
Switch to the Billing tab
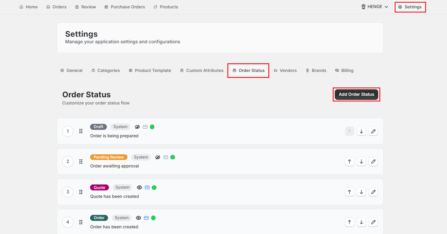coord(344,70)
